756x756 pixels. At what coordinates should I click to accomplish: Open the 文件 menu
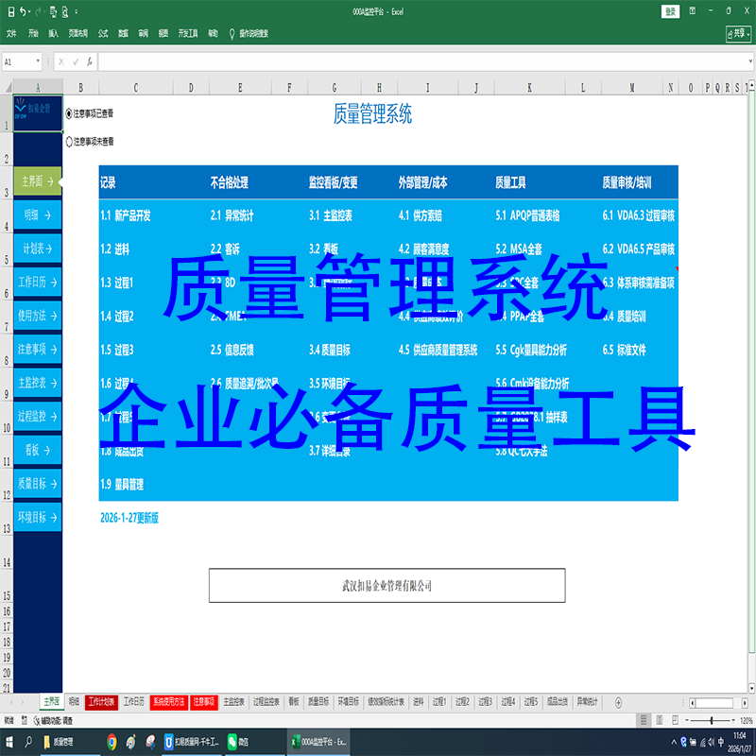click(11, 33)
